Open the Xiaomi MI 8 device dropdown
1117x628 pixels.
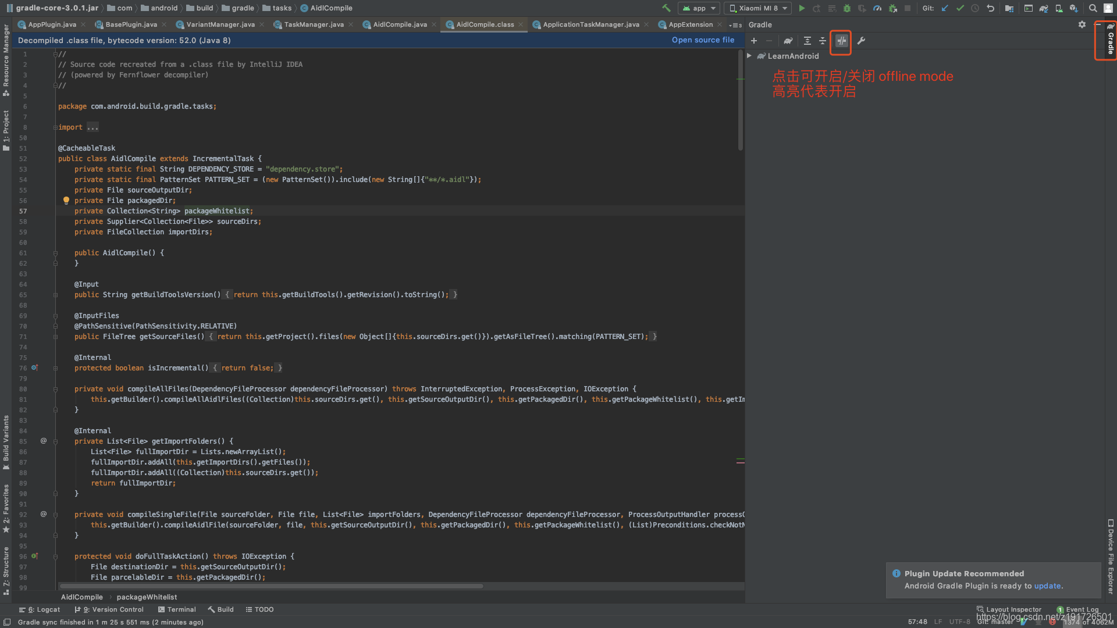(x=758, y=8)
